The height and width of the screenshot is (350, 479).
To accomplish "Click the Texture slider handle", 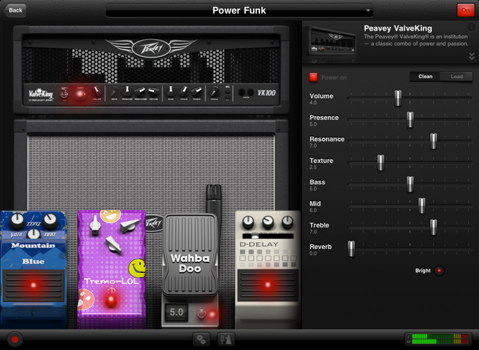I will [381, 162].
